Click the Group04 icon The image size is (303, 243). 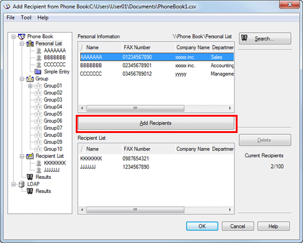pyautogui.click(x=38, y=107)
